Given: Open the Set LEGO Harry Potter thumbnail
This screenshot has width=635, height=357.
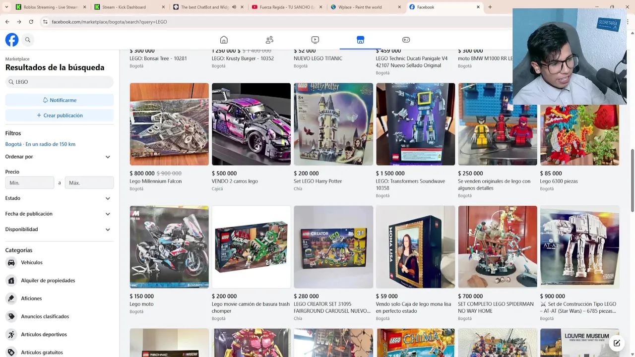Looking at the screenshot, I should click(333, 124).
